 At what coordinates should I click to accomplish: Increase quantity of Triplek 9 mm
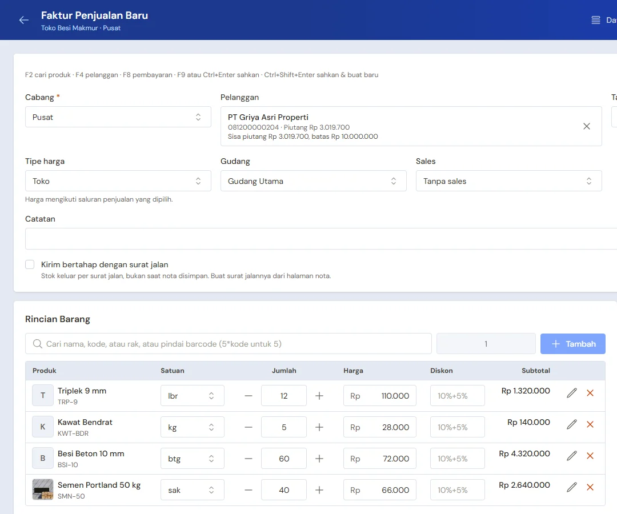319,396
